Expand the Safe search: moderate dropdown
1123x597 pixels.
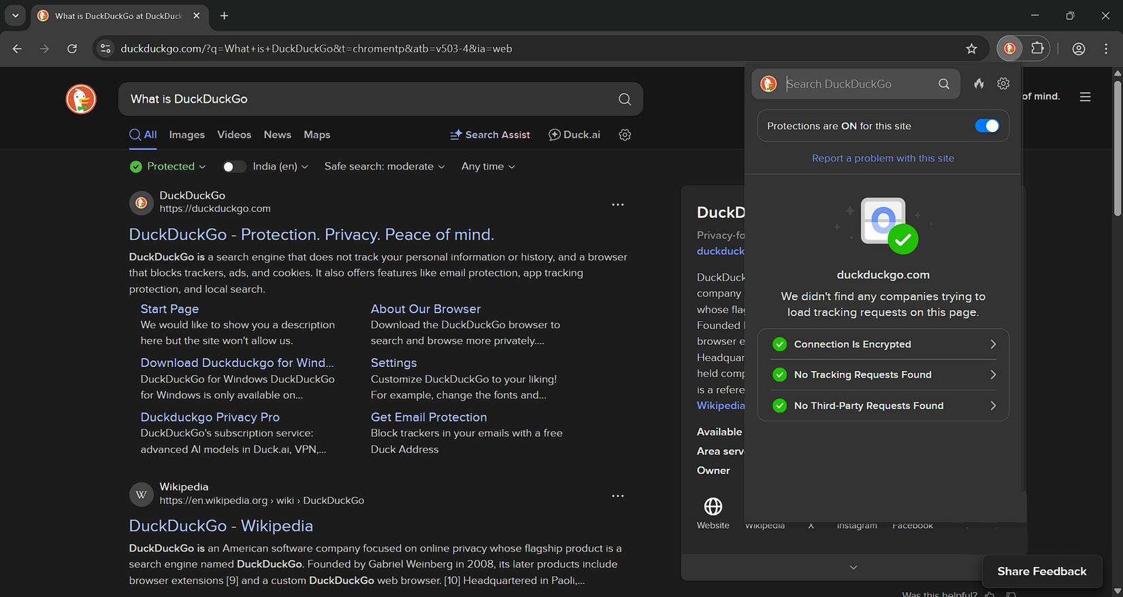coord(385,167)
